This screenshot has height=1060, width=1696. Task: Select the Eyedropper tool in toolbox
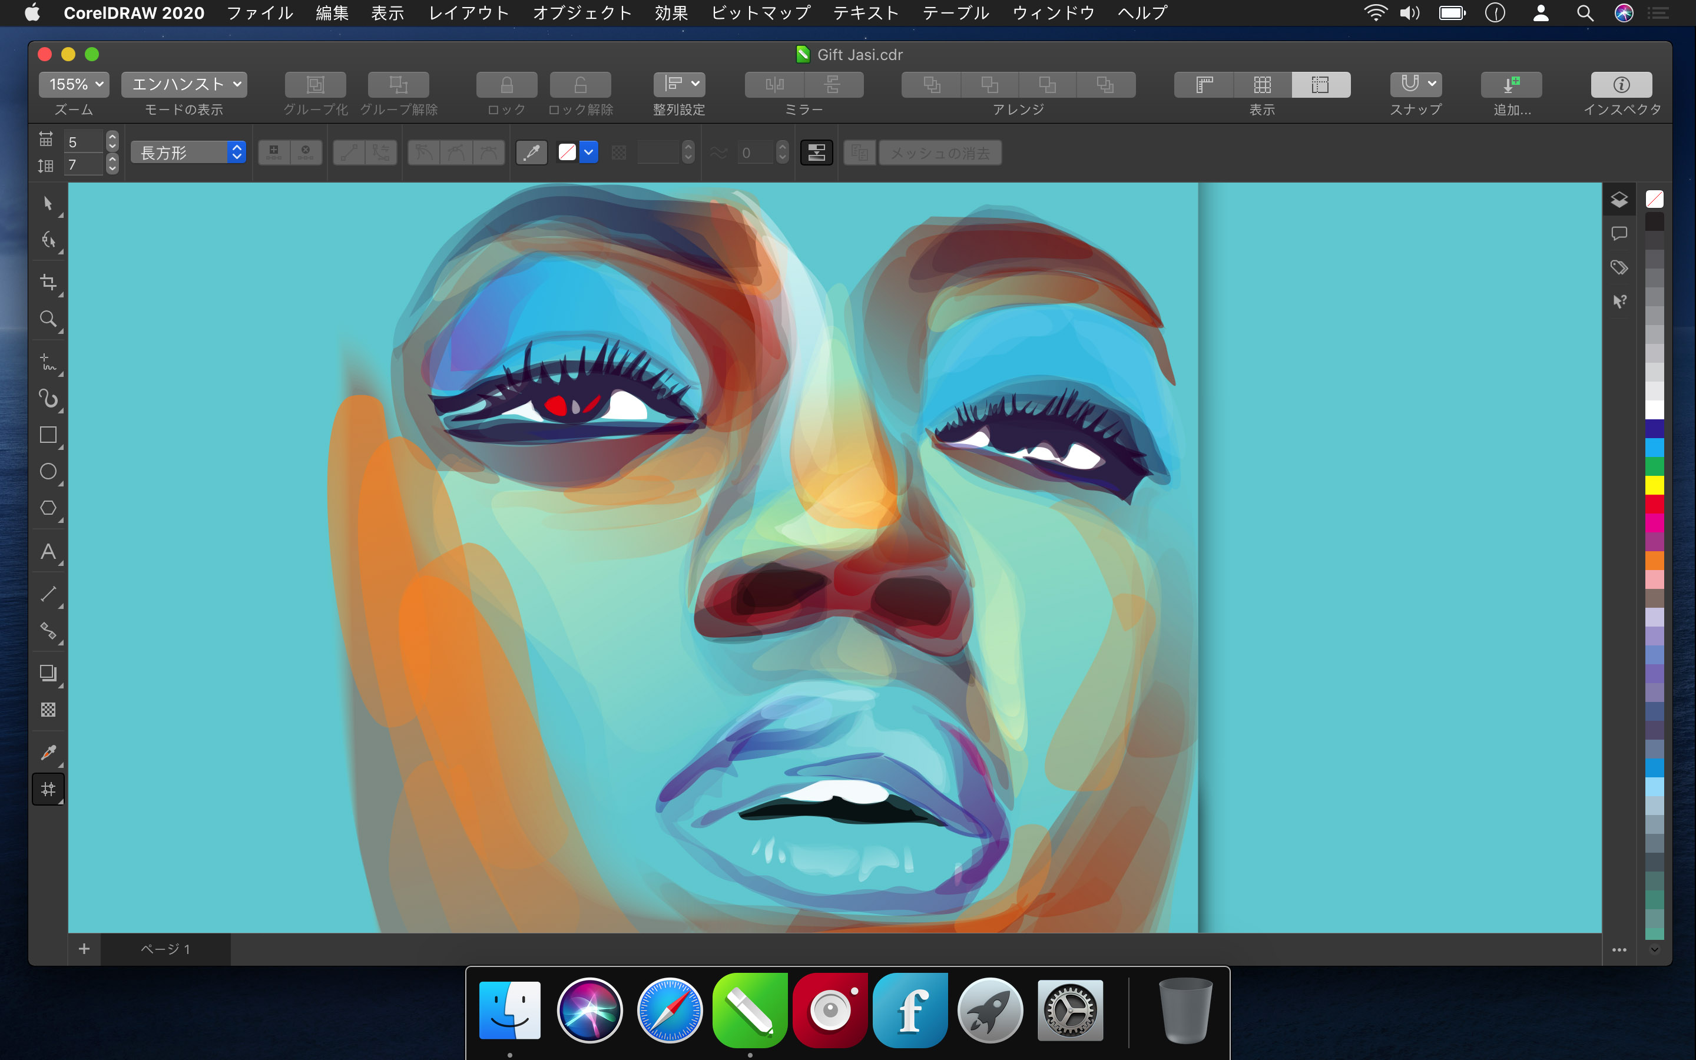[48, 752]
